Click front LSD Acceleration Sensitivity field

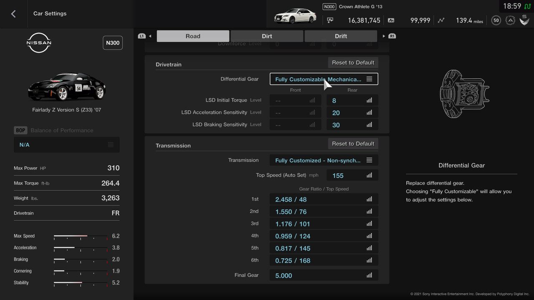(295, 112)
